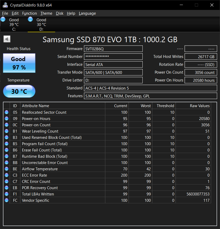Image resolution: width=220 pixels, height=229 pixels.
Task: Click the Threshold column header
Action: [x=164, y=106]
